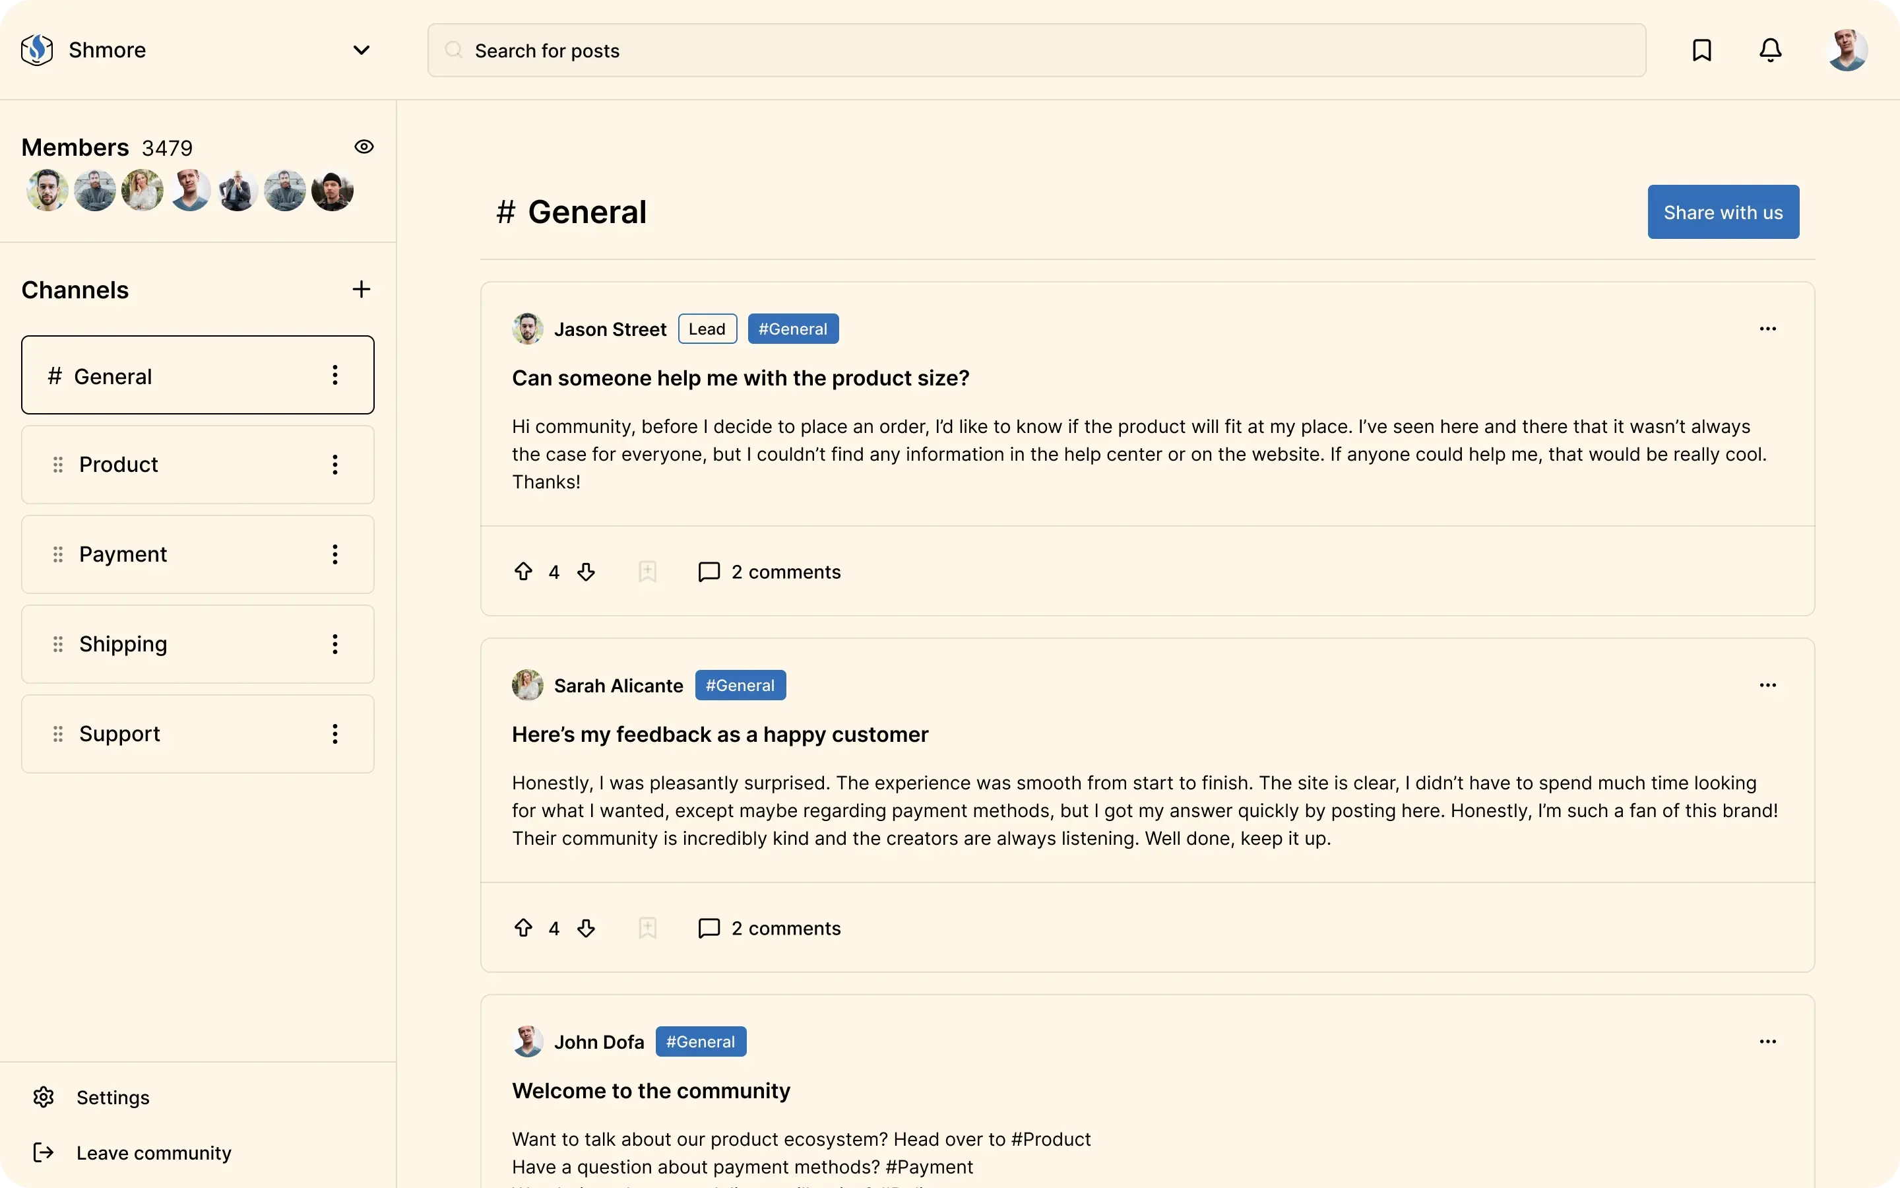Viewport: 1900px width, 1188px height.
Task: Open comments icon on Sarah Alicante's post
Action: [707, 928]
